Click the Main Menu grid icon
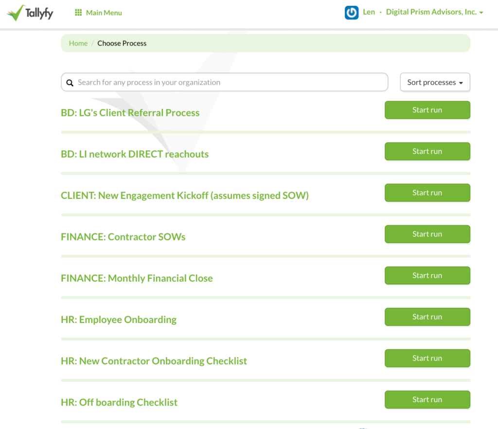This screenshot has width=498, height=429. point(78,13)
